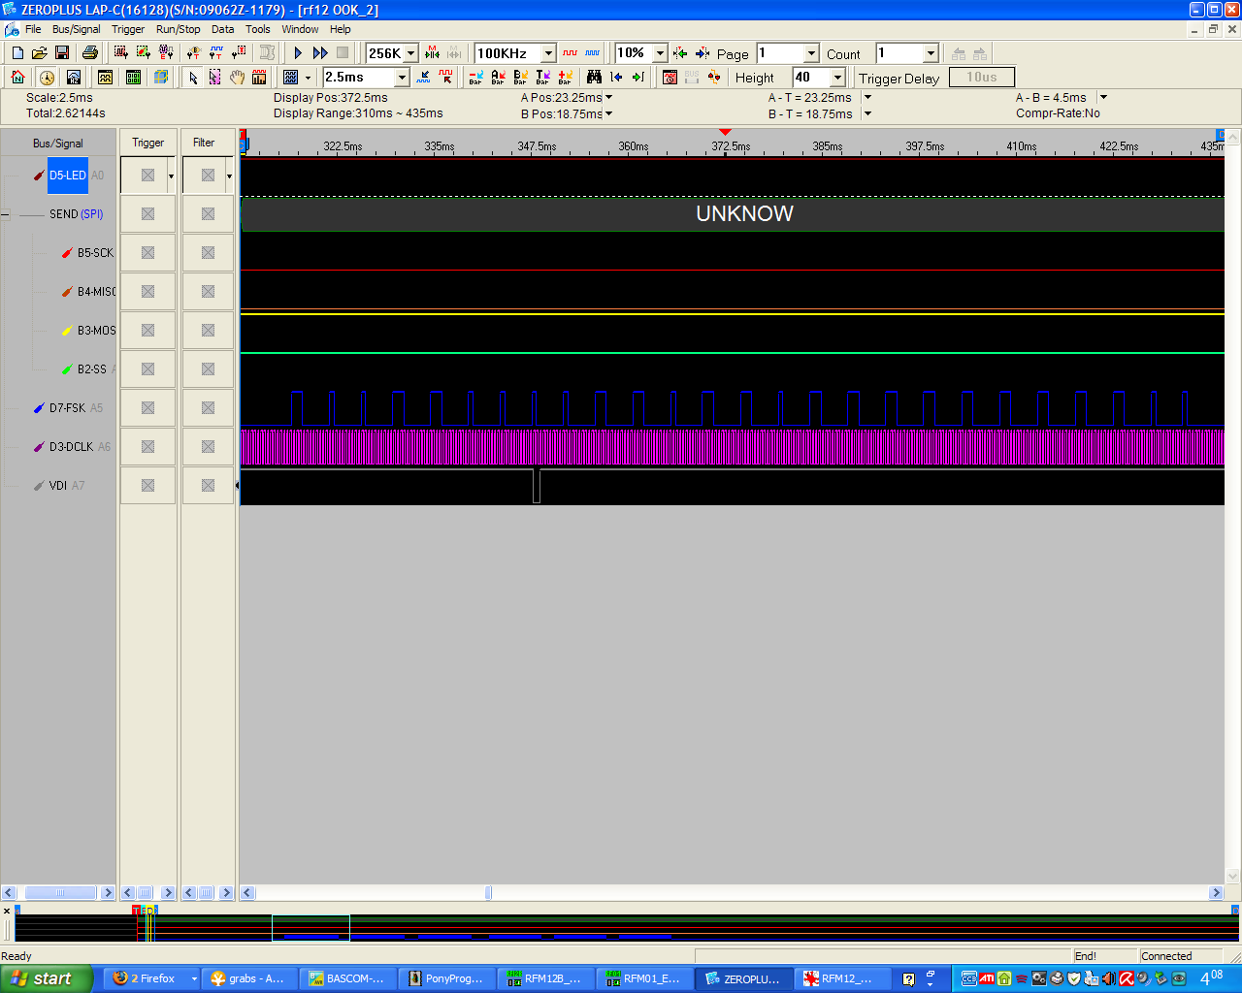
Task: Go to the B bar marker
Action: (x=520, y=78)
